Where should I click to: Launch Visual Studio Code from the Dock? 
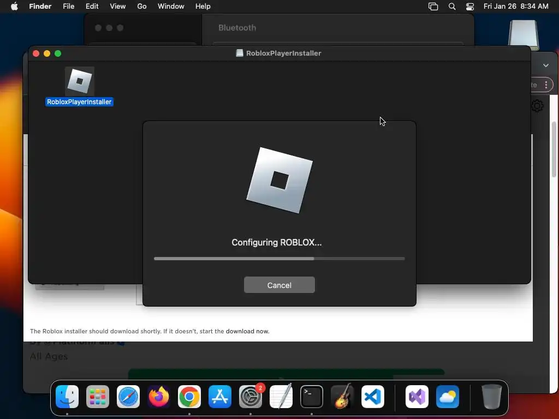[373, 397]
